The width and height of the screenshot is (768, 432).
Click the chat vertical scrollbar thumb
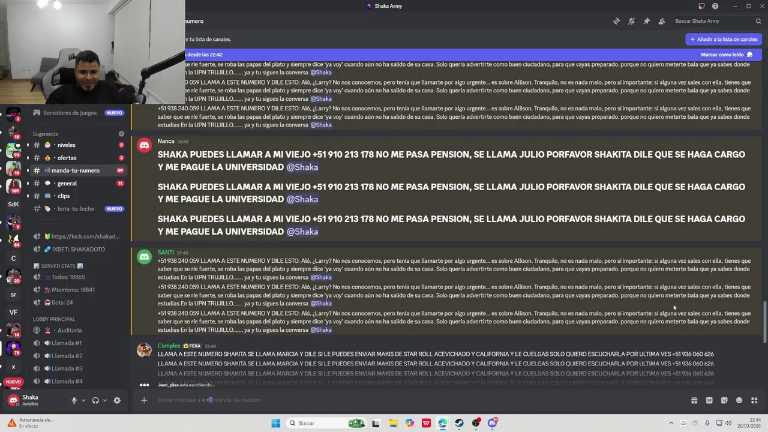pos(764,321)
